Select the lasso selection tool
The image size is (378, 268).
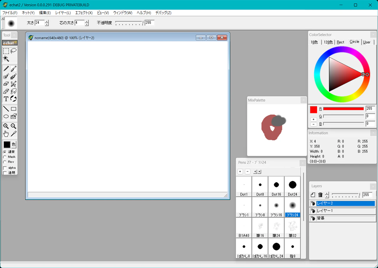(x=14, y=51)
